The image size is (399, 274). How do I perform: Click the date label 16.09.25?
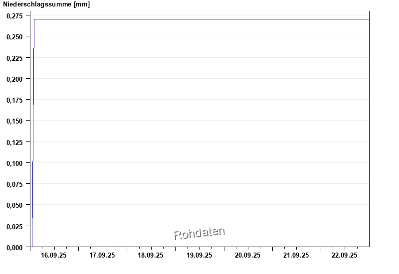pyautogui.click(x=54, y=255)
